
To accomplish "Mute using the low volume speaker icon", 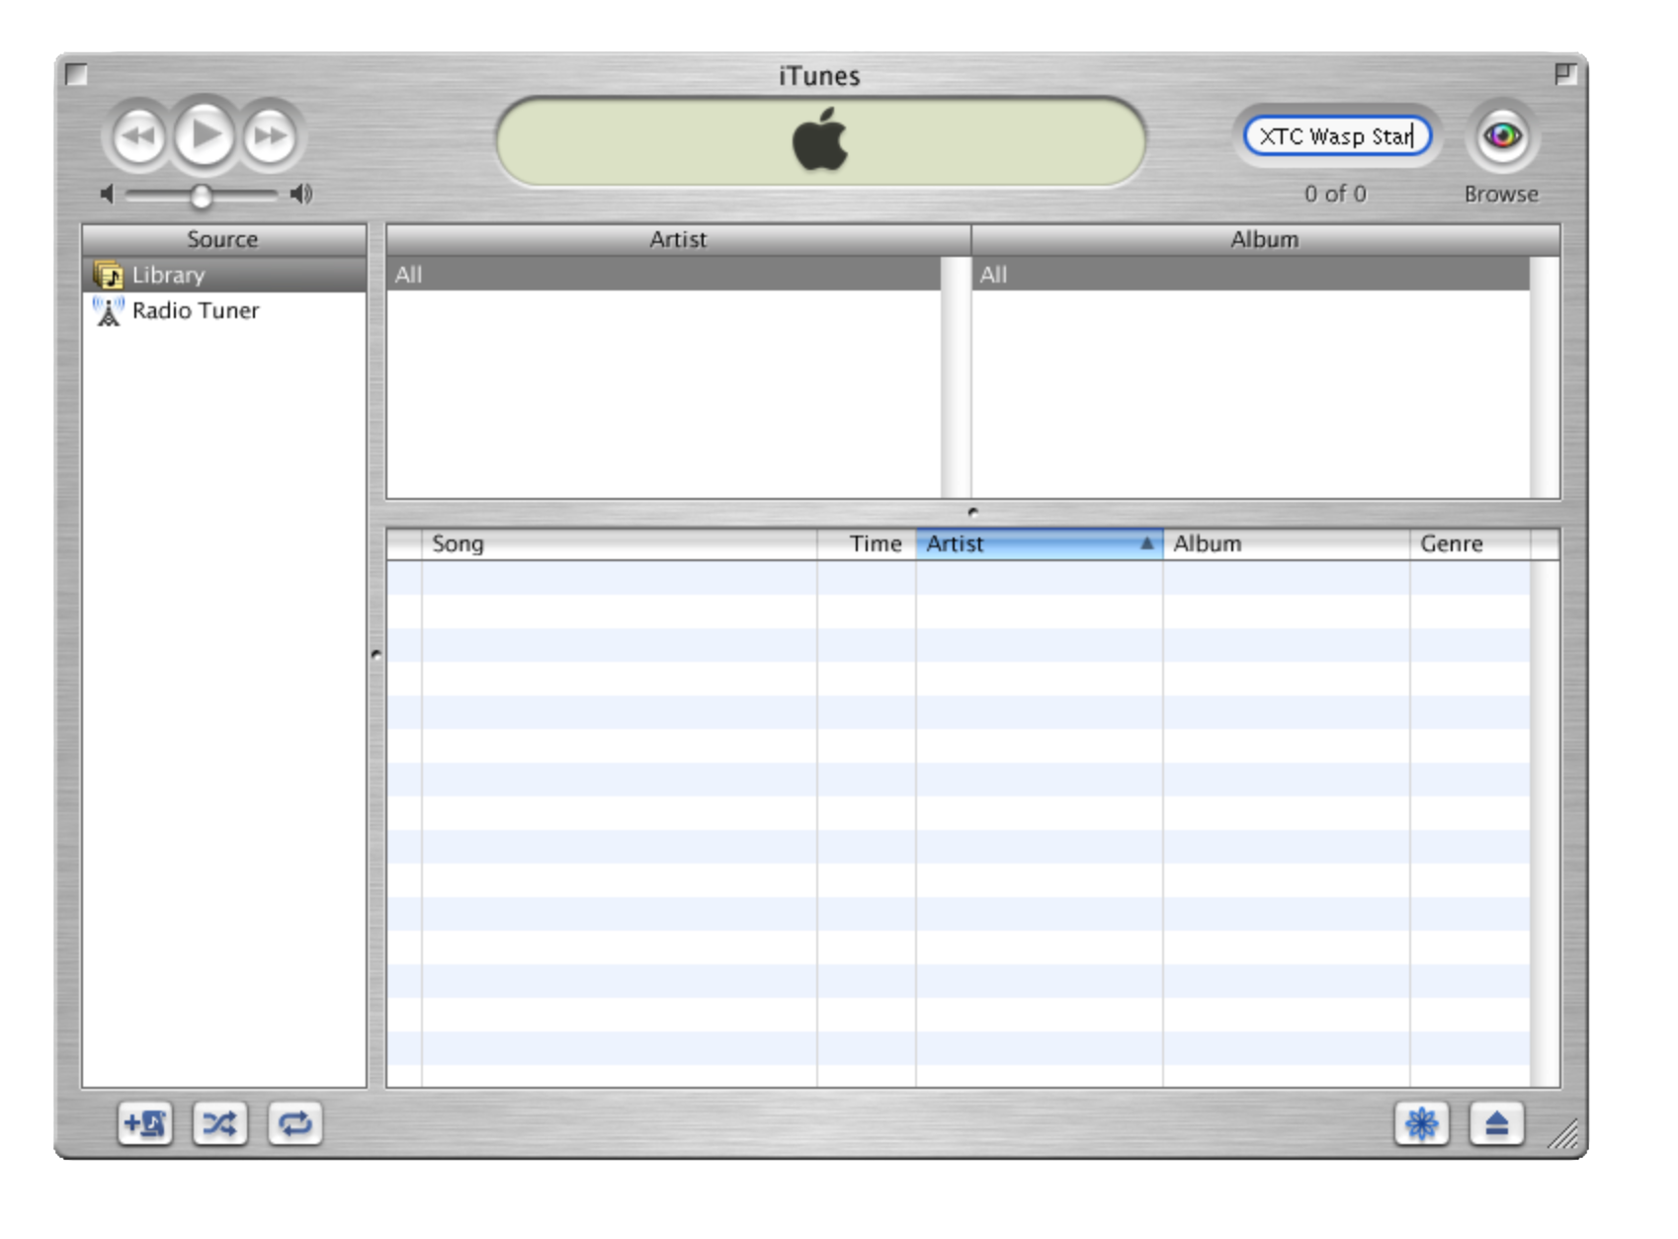I will coord(108,195).
